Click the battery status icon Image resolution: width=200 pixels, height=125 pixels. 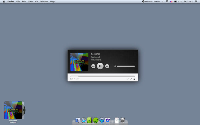click(x=178, y=1)
